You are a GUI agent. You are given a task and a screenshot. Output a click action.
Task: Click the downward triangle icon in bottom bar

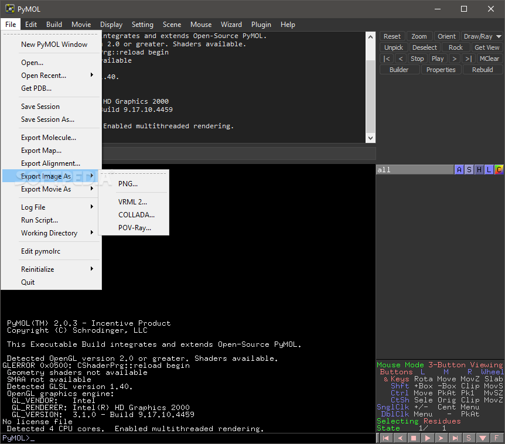(x=483, y=438)
